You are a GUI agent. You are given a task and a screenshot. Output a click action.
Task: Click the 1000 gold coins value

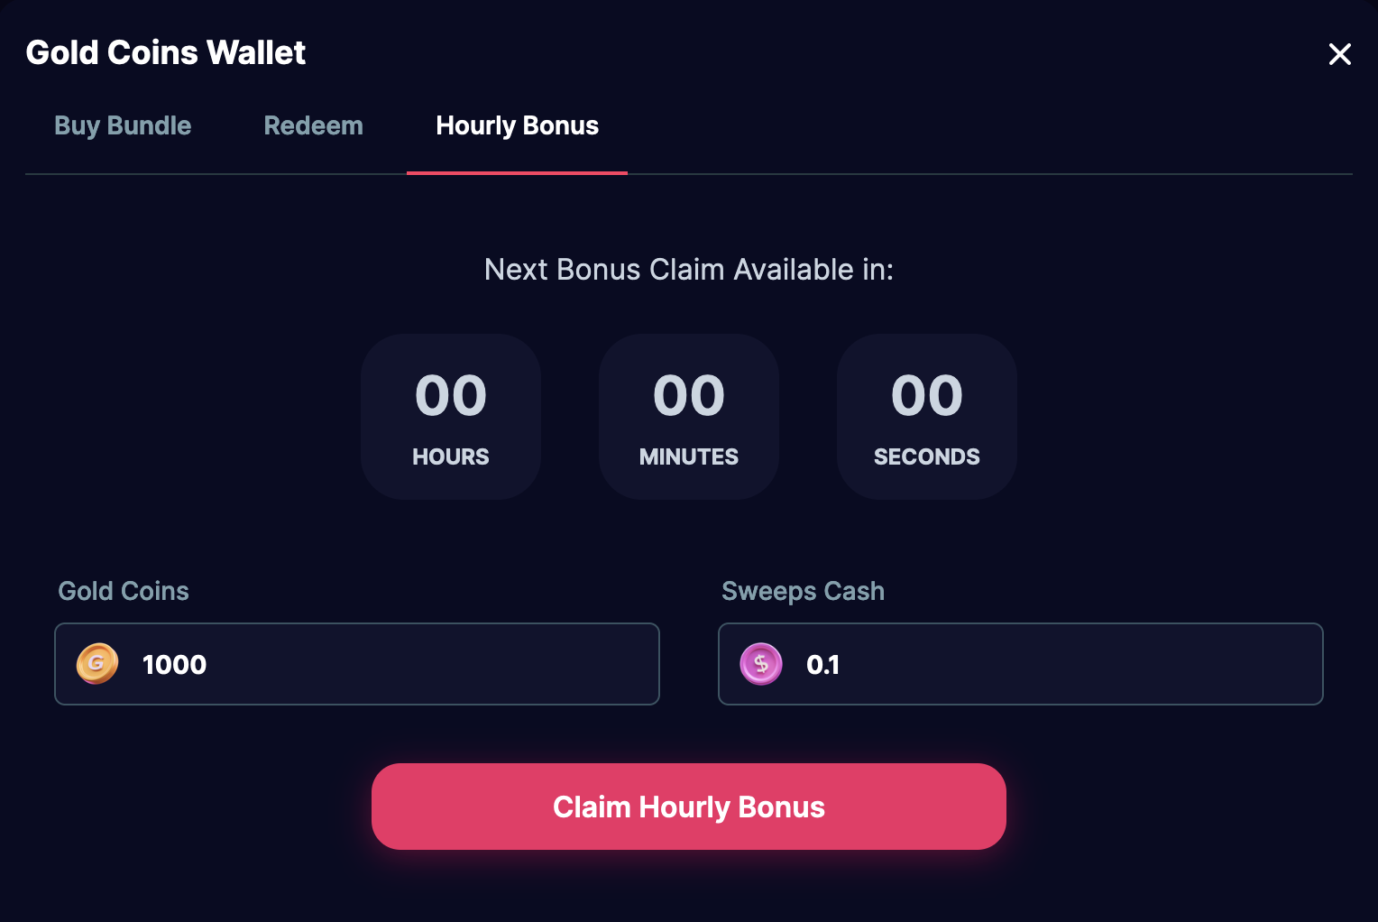point(174,665)
